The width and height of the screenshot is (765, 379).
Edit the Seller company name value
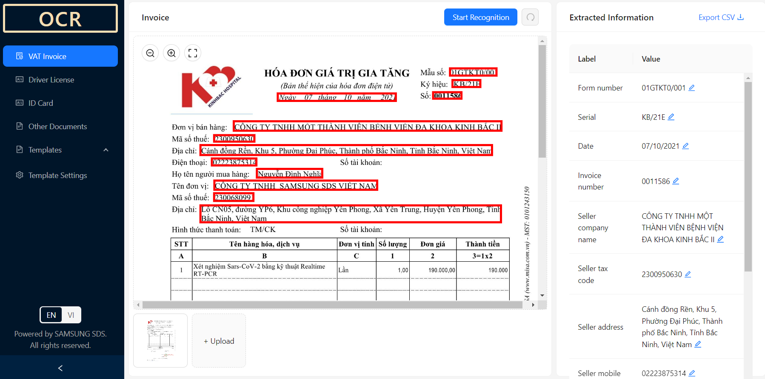pyautogui.click(x=720, y=239)
